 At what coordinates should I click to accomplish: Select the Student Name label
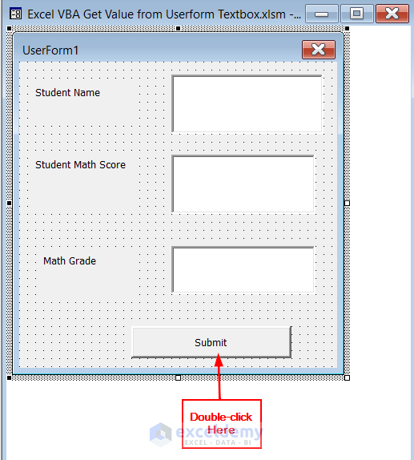pyautogui.click(x=68, y=93)
